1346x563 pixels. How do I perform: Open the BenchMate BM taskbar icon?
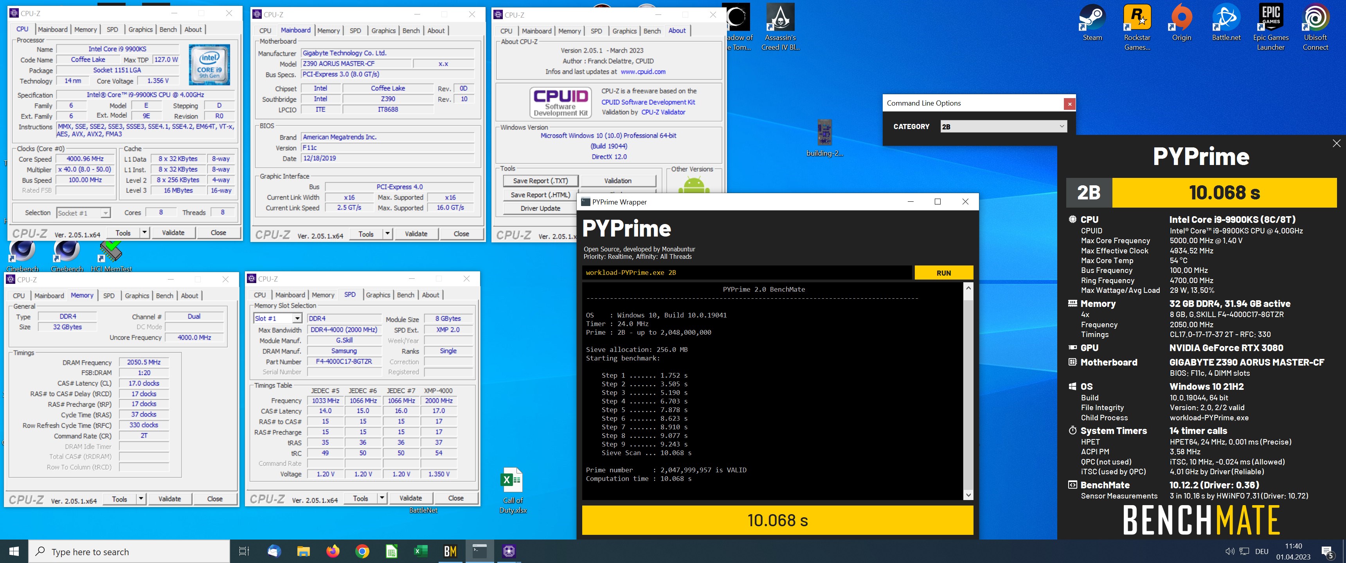coord(450,551)
